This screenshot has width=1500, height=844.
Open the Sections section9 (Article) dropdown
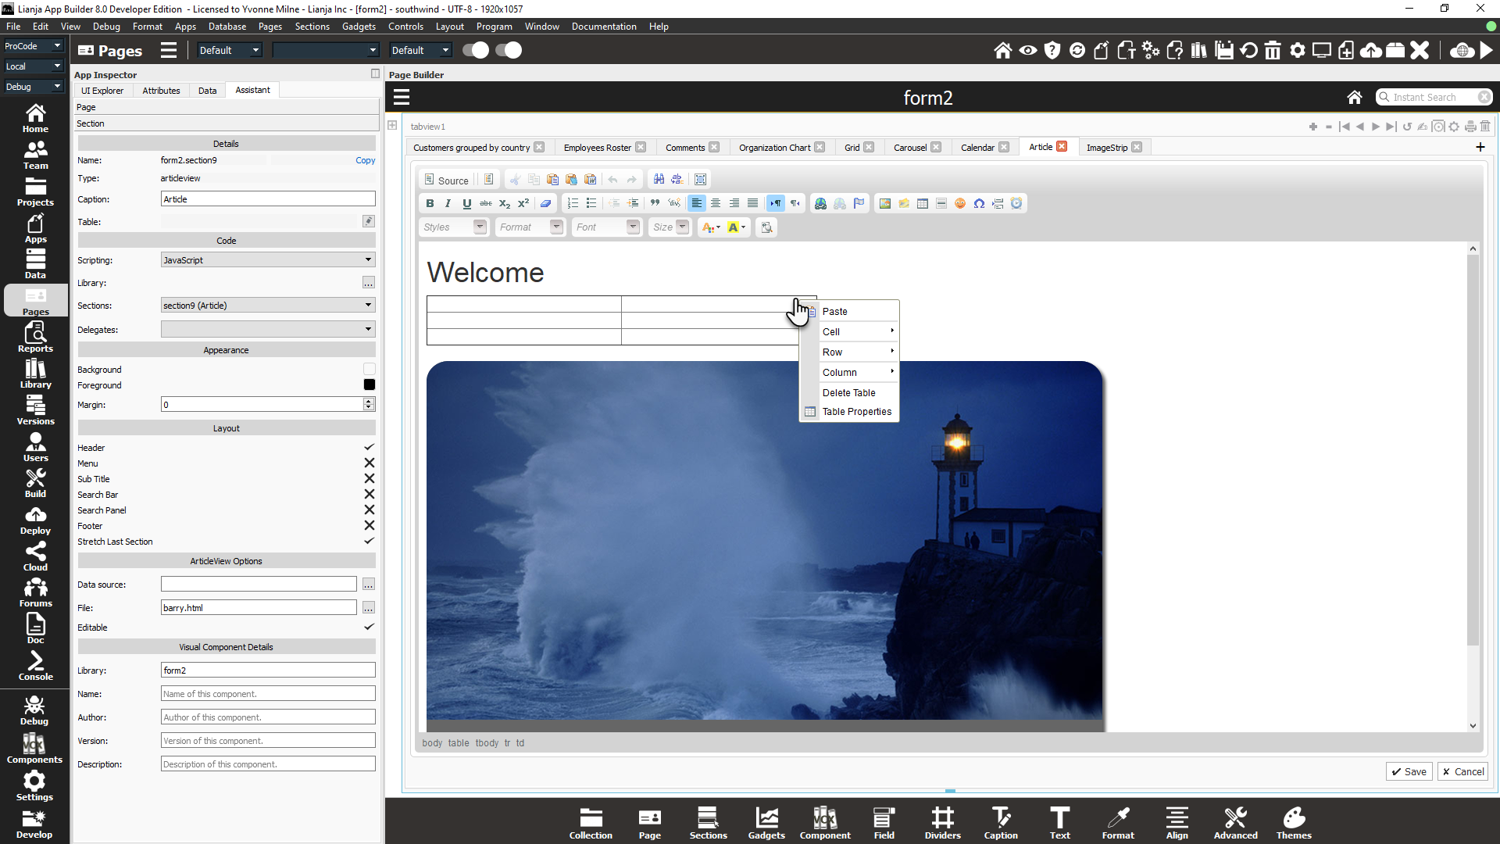tap(267, 306)
